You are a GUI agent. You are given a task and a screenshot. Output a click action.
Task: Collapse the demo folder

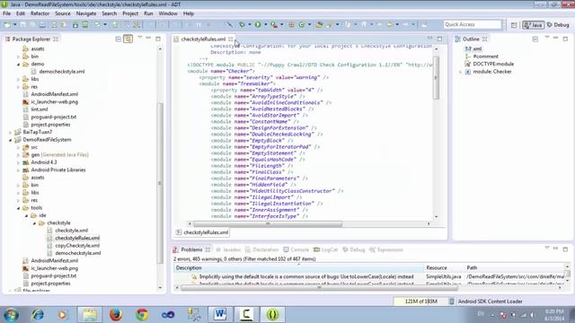pyautogui.click(x=18, y=64)
